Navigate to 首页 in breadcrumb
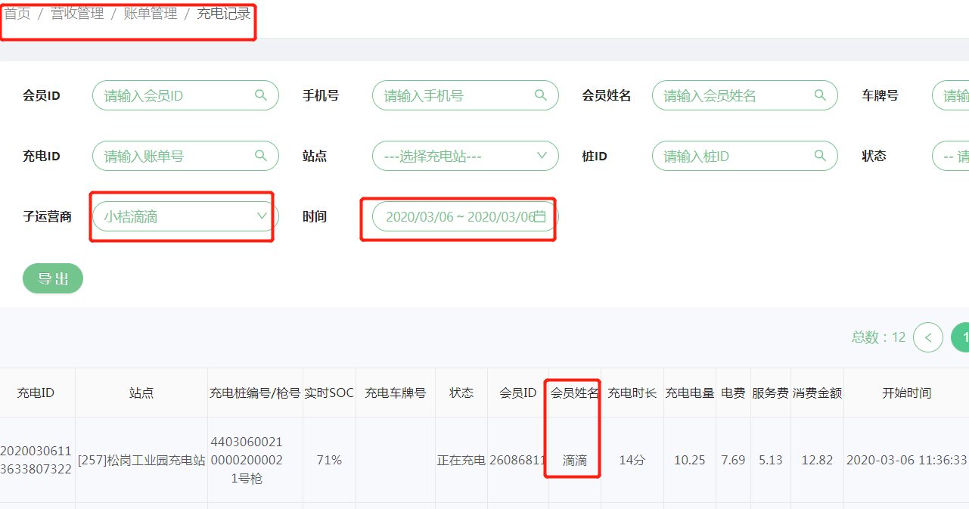 tap(17, 14)
